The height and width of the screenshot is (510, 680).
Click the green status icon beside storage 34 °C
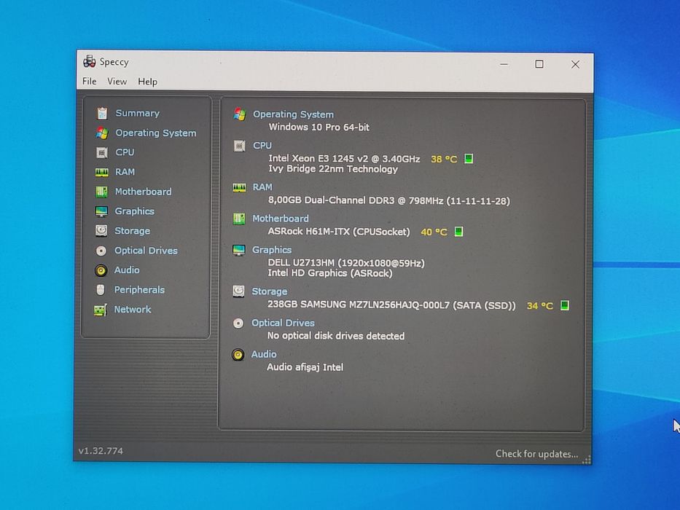pyautogui.click(x=564, y=305)
